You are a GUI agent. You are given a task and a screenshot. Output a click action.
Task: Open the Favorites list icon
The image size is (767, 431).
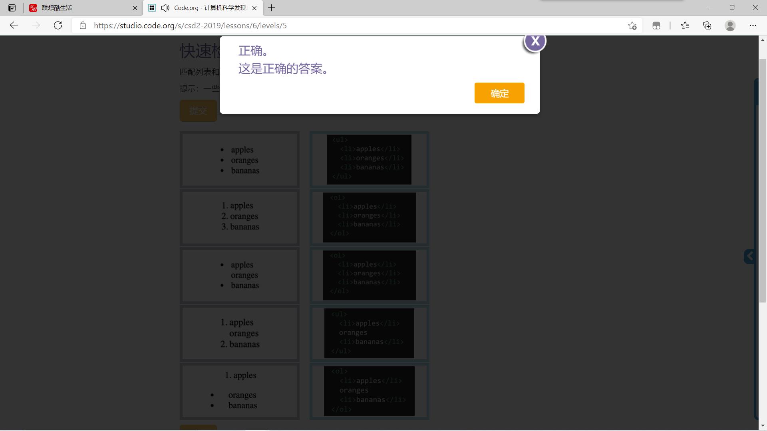pos(685,26)
